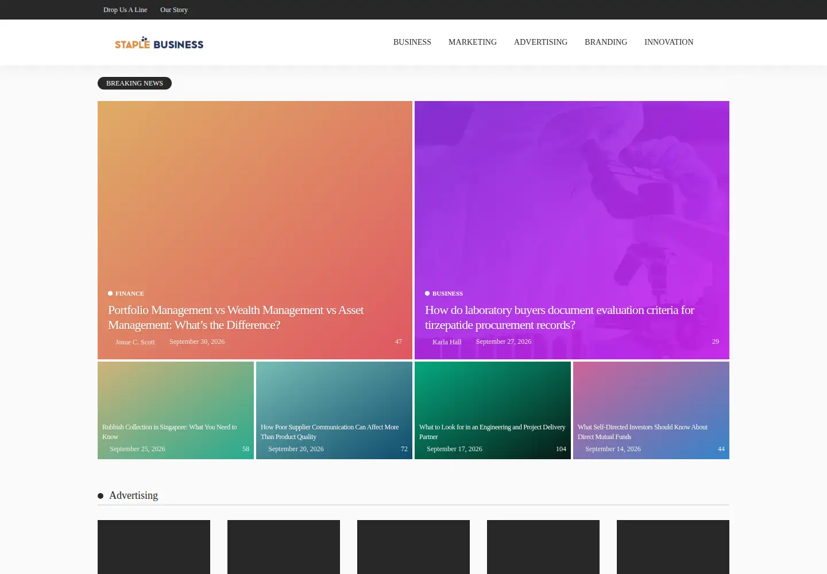Click the September 17, 2026 date
Screen dimensions: 827x574
454,449
